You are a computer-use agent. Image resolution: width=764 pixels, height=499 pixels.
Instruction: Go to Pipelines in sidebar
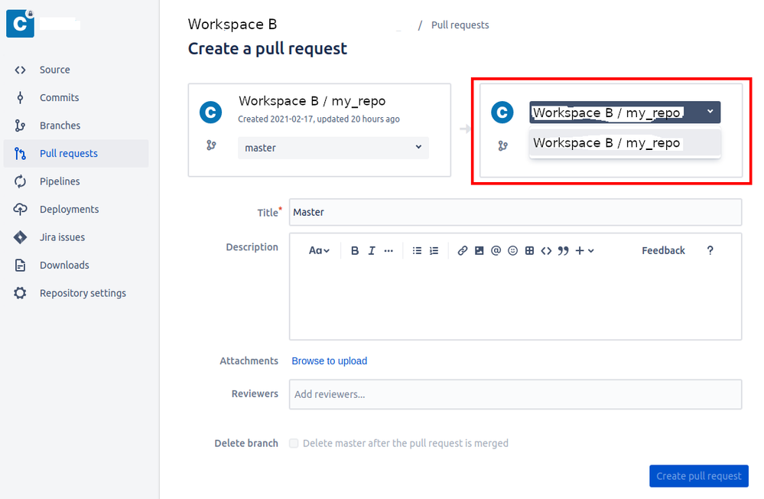pos(60,181)
